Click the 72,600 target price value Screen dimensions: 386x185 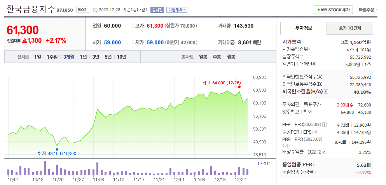tap(364, 105)
